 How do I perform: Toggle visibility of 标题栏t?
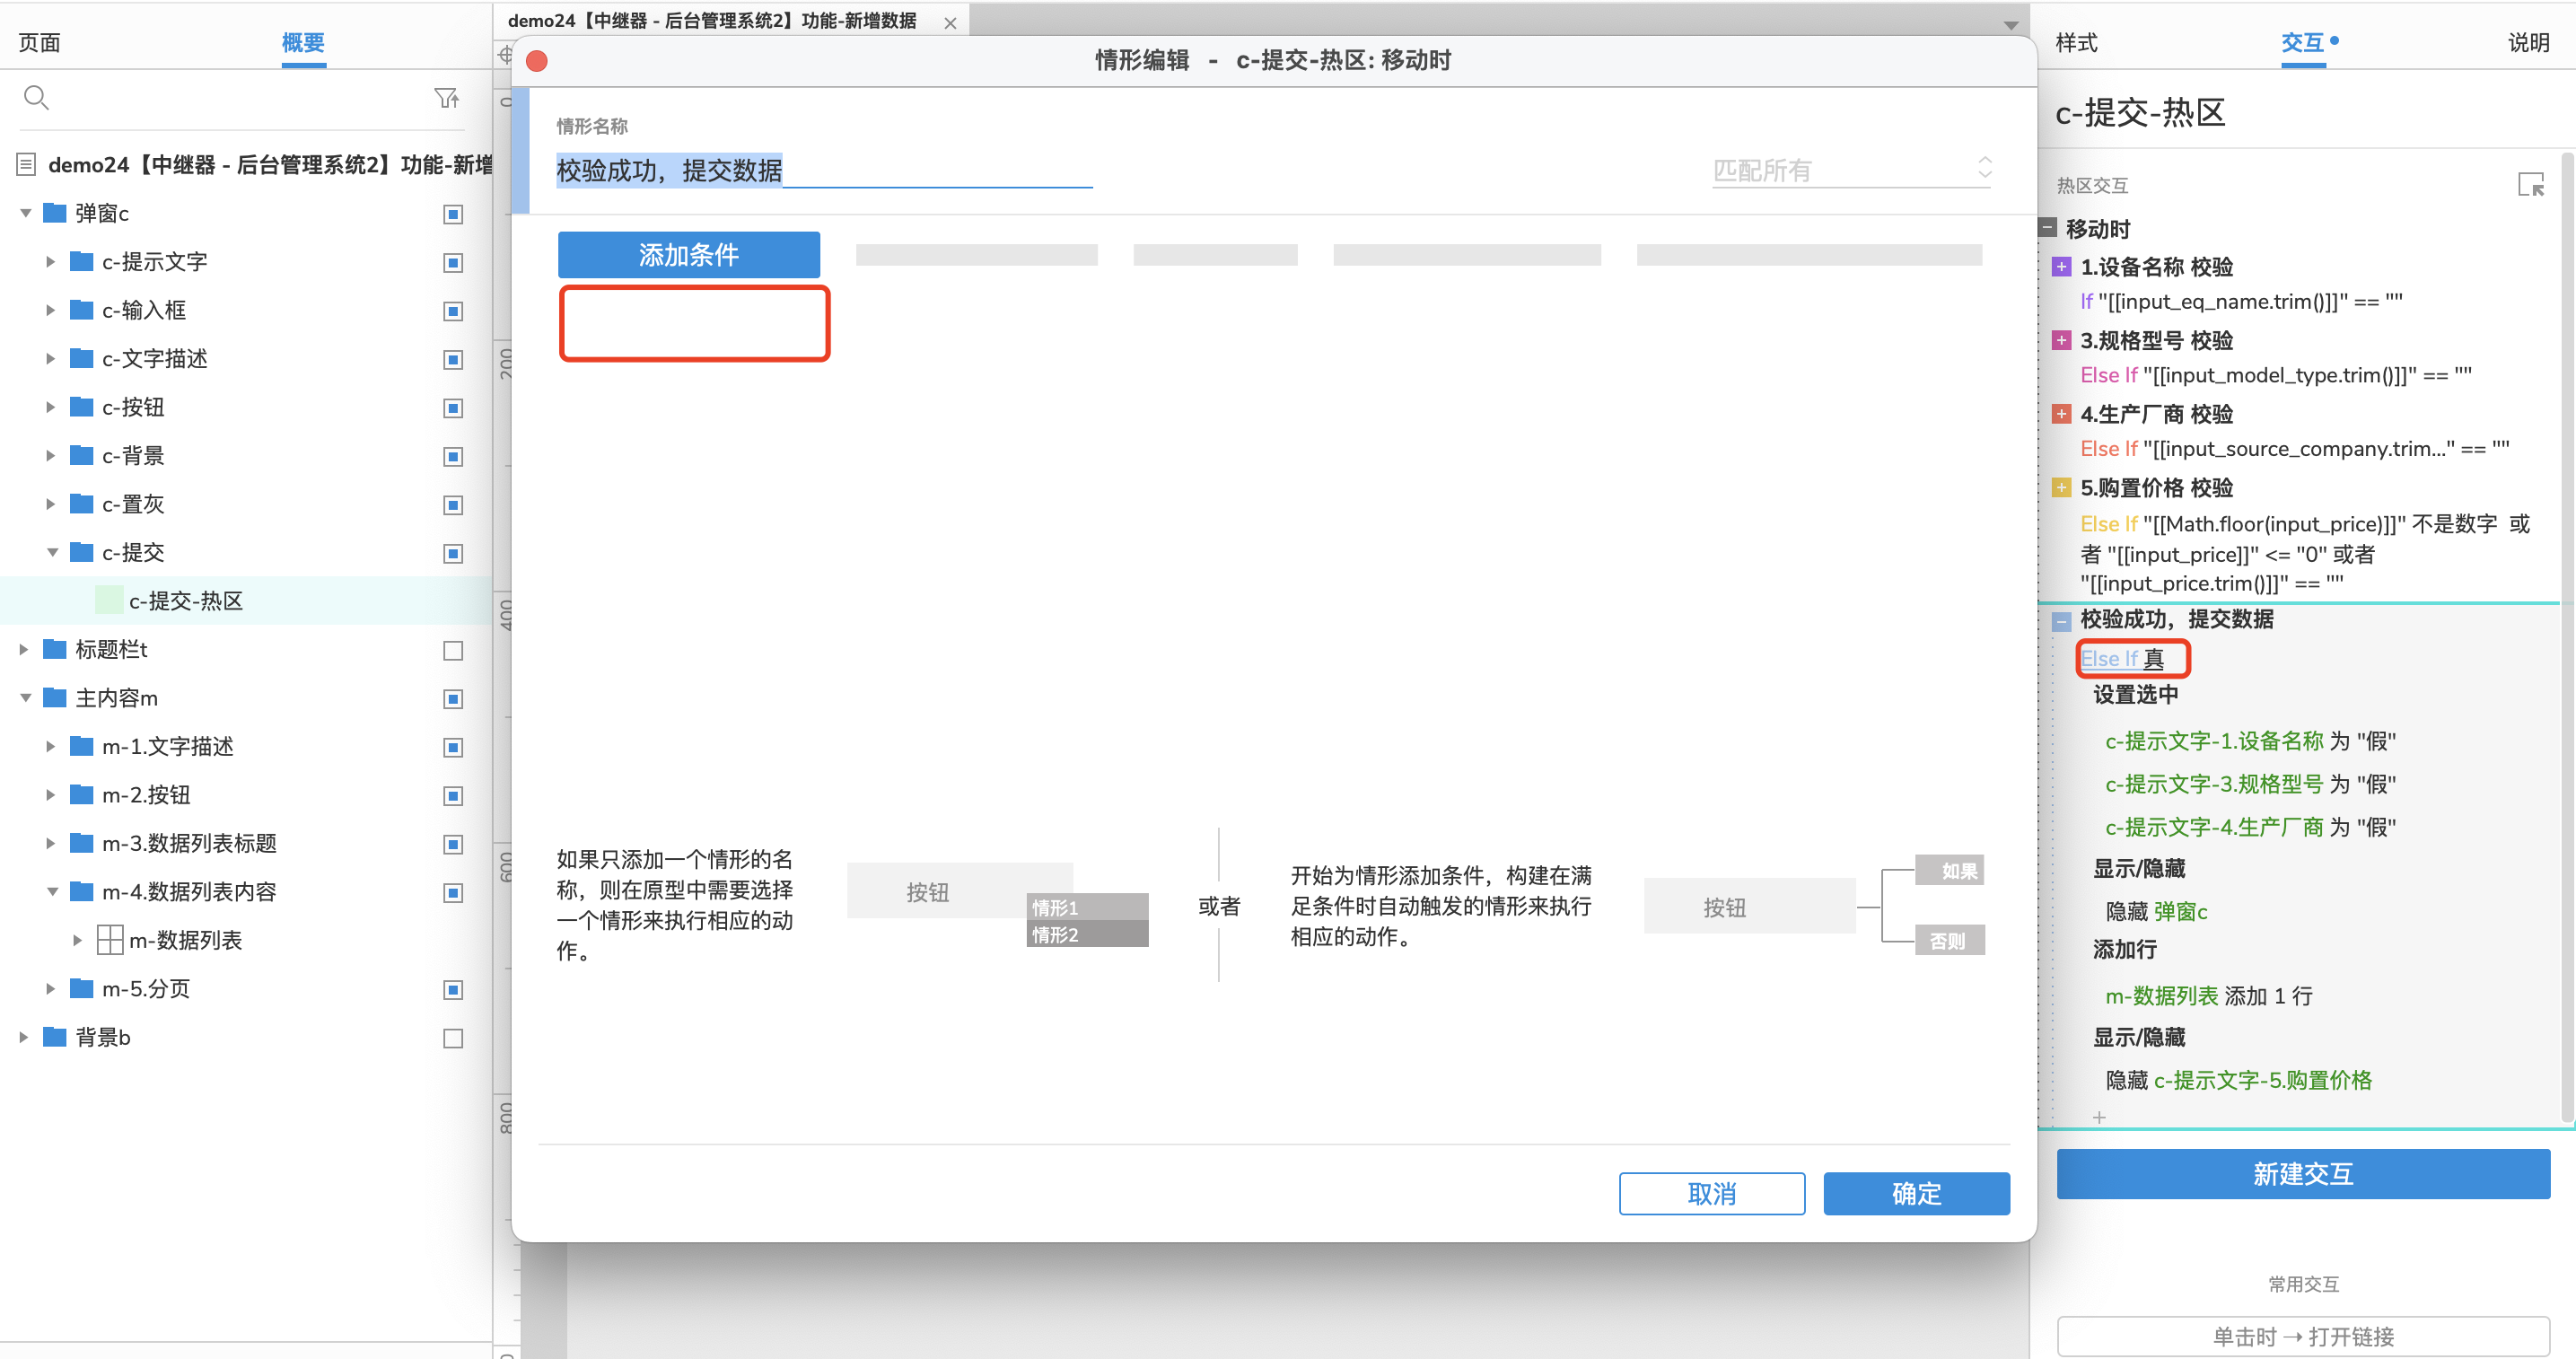point(453,650)
